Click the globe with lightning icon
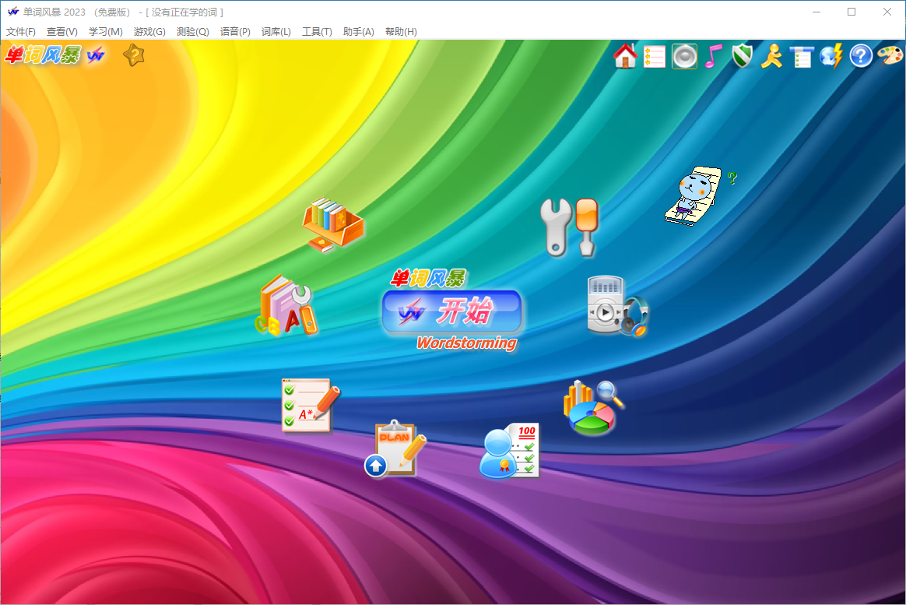 click(830, 57)
